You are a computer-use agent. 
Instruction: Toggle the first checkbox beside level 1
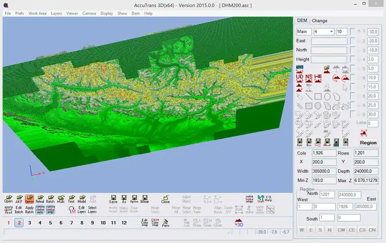(353, 32)
